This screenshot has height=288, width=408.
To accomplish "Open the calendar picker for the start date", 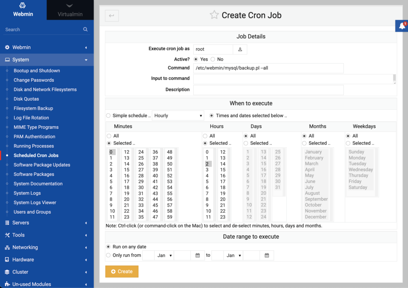I will pos(198,255).
